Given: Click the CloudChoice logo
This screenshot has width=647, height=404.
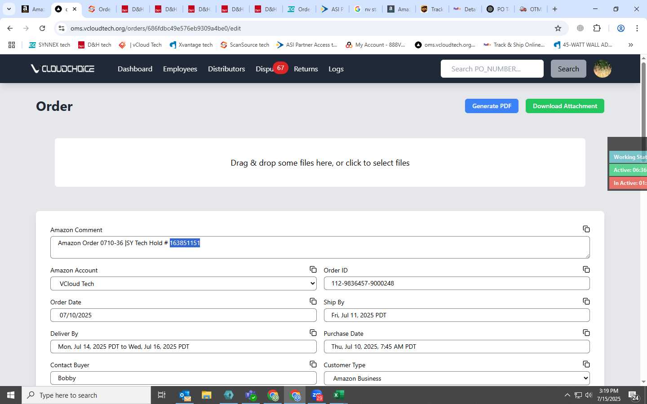Looking at the screenshot, I should point(62,69).
